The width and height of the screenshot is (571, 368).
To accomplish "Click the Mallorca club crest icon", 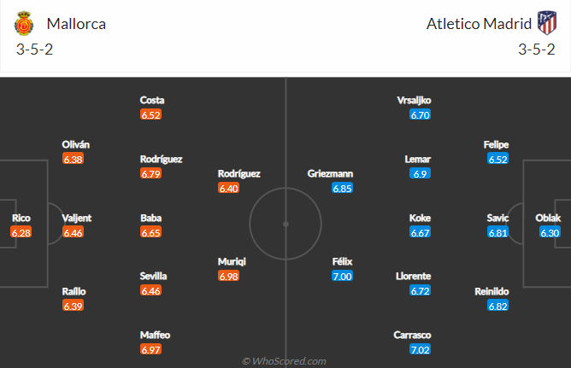I will (x=24, y=24).
